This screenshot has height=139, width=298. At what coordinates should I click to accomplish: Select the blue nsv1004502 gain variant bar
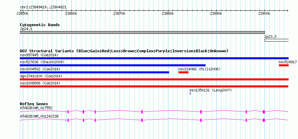click(94, 72)
